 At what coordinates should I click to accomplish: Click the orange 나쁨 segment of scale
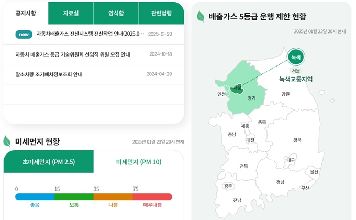[113, 196]
